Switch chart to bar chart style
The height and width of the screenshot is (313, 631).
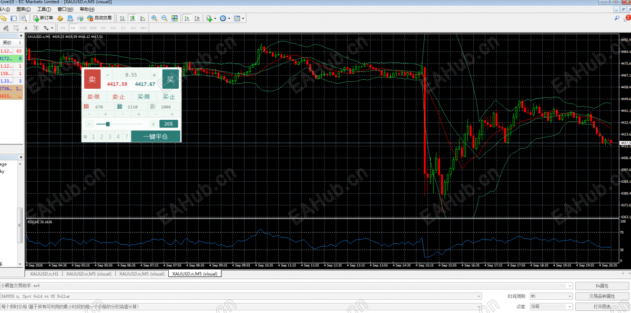point(123,18)
